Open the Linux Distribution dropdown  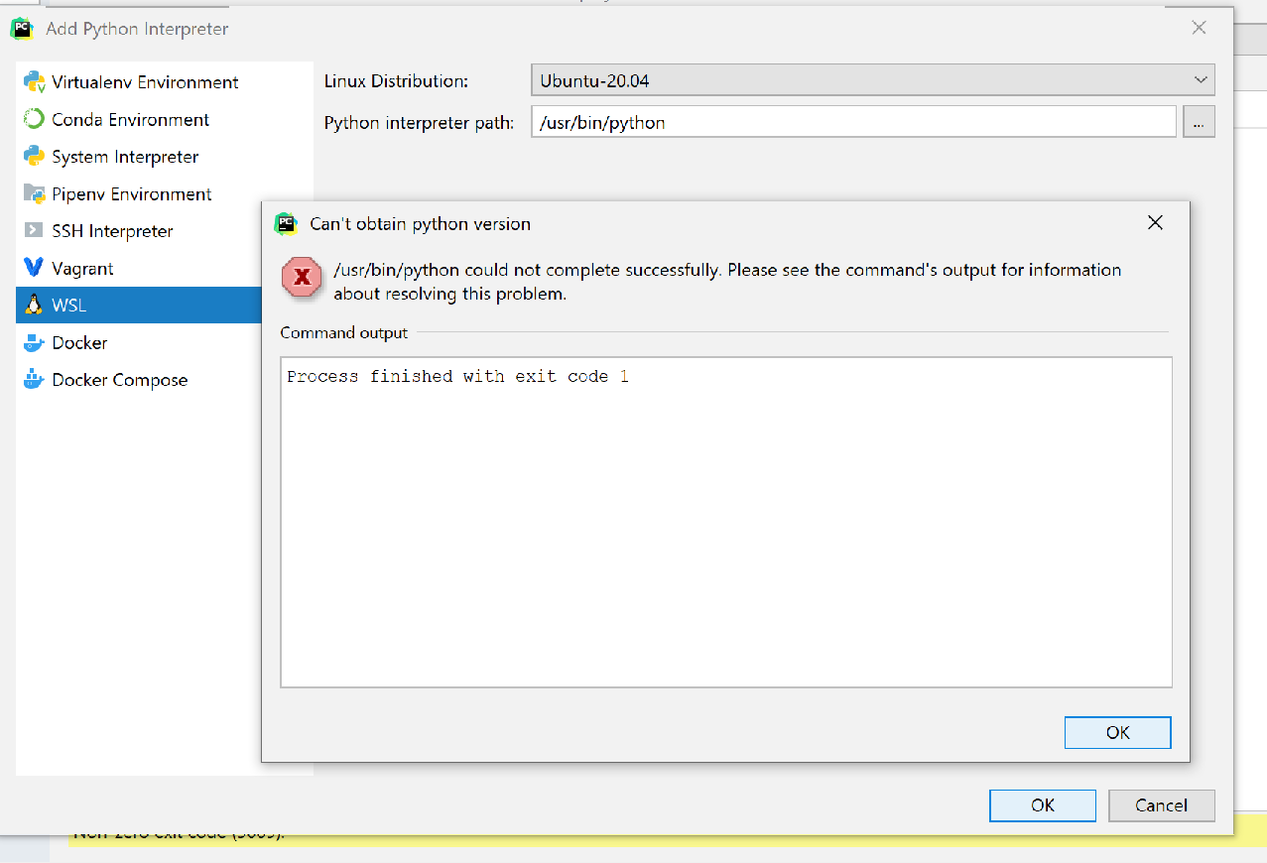tap(873, 80)
